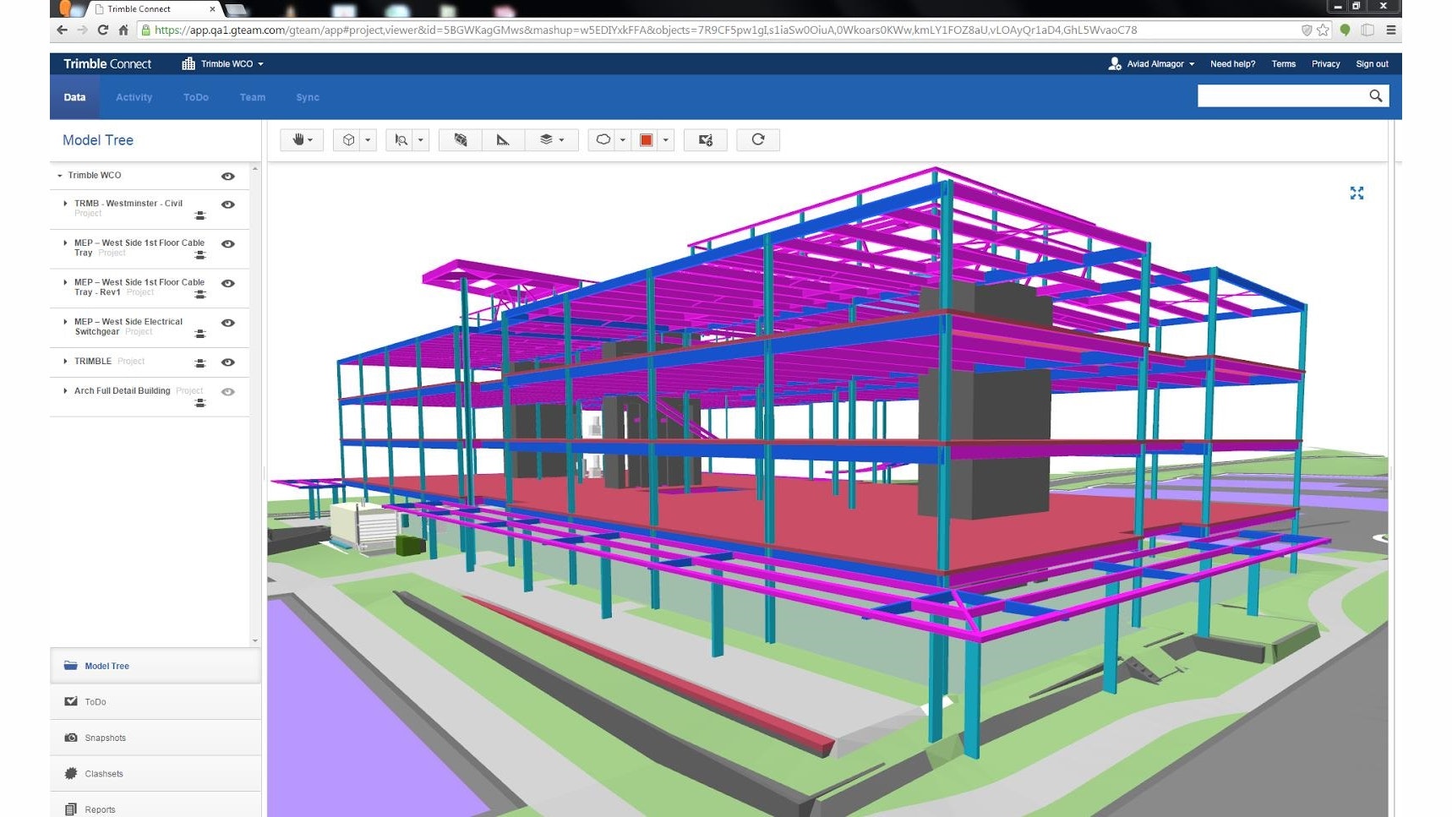Click the model tree scrollbar down arrow
1452x817 pixels.
[254, 640]
